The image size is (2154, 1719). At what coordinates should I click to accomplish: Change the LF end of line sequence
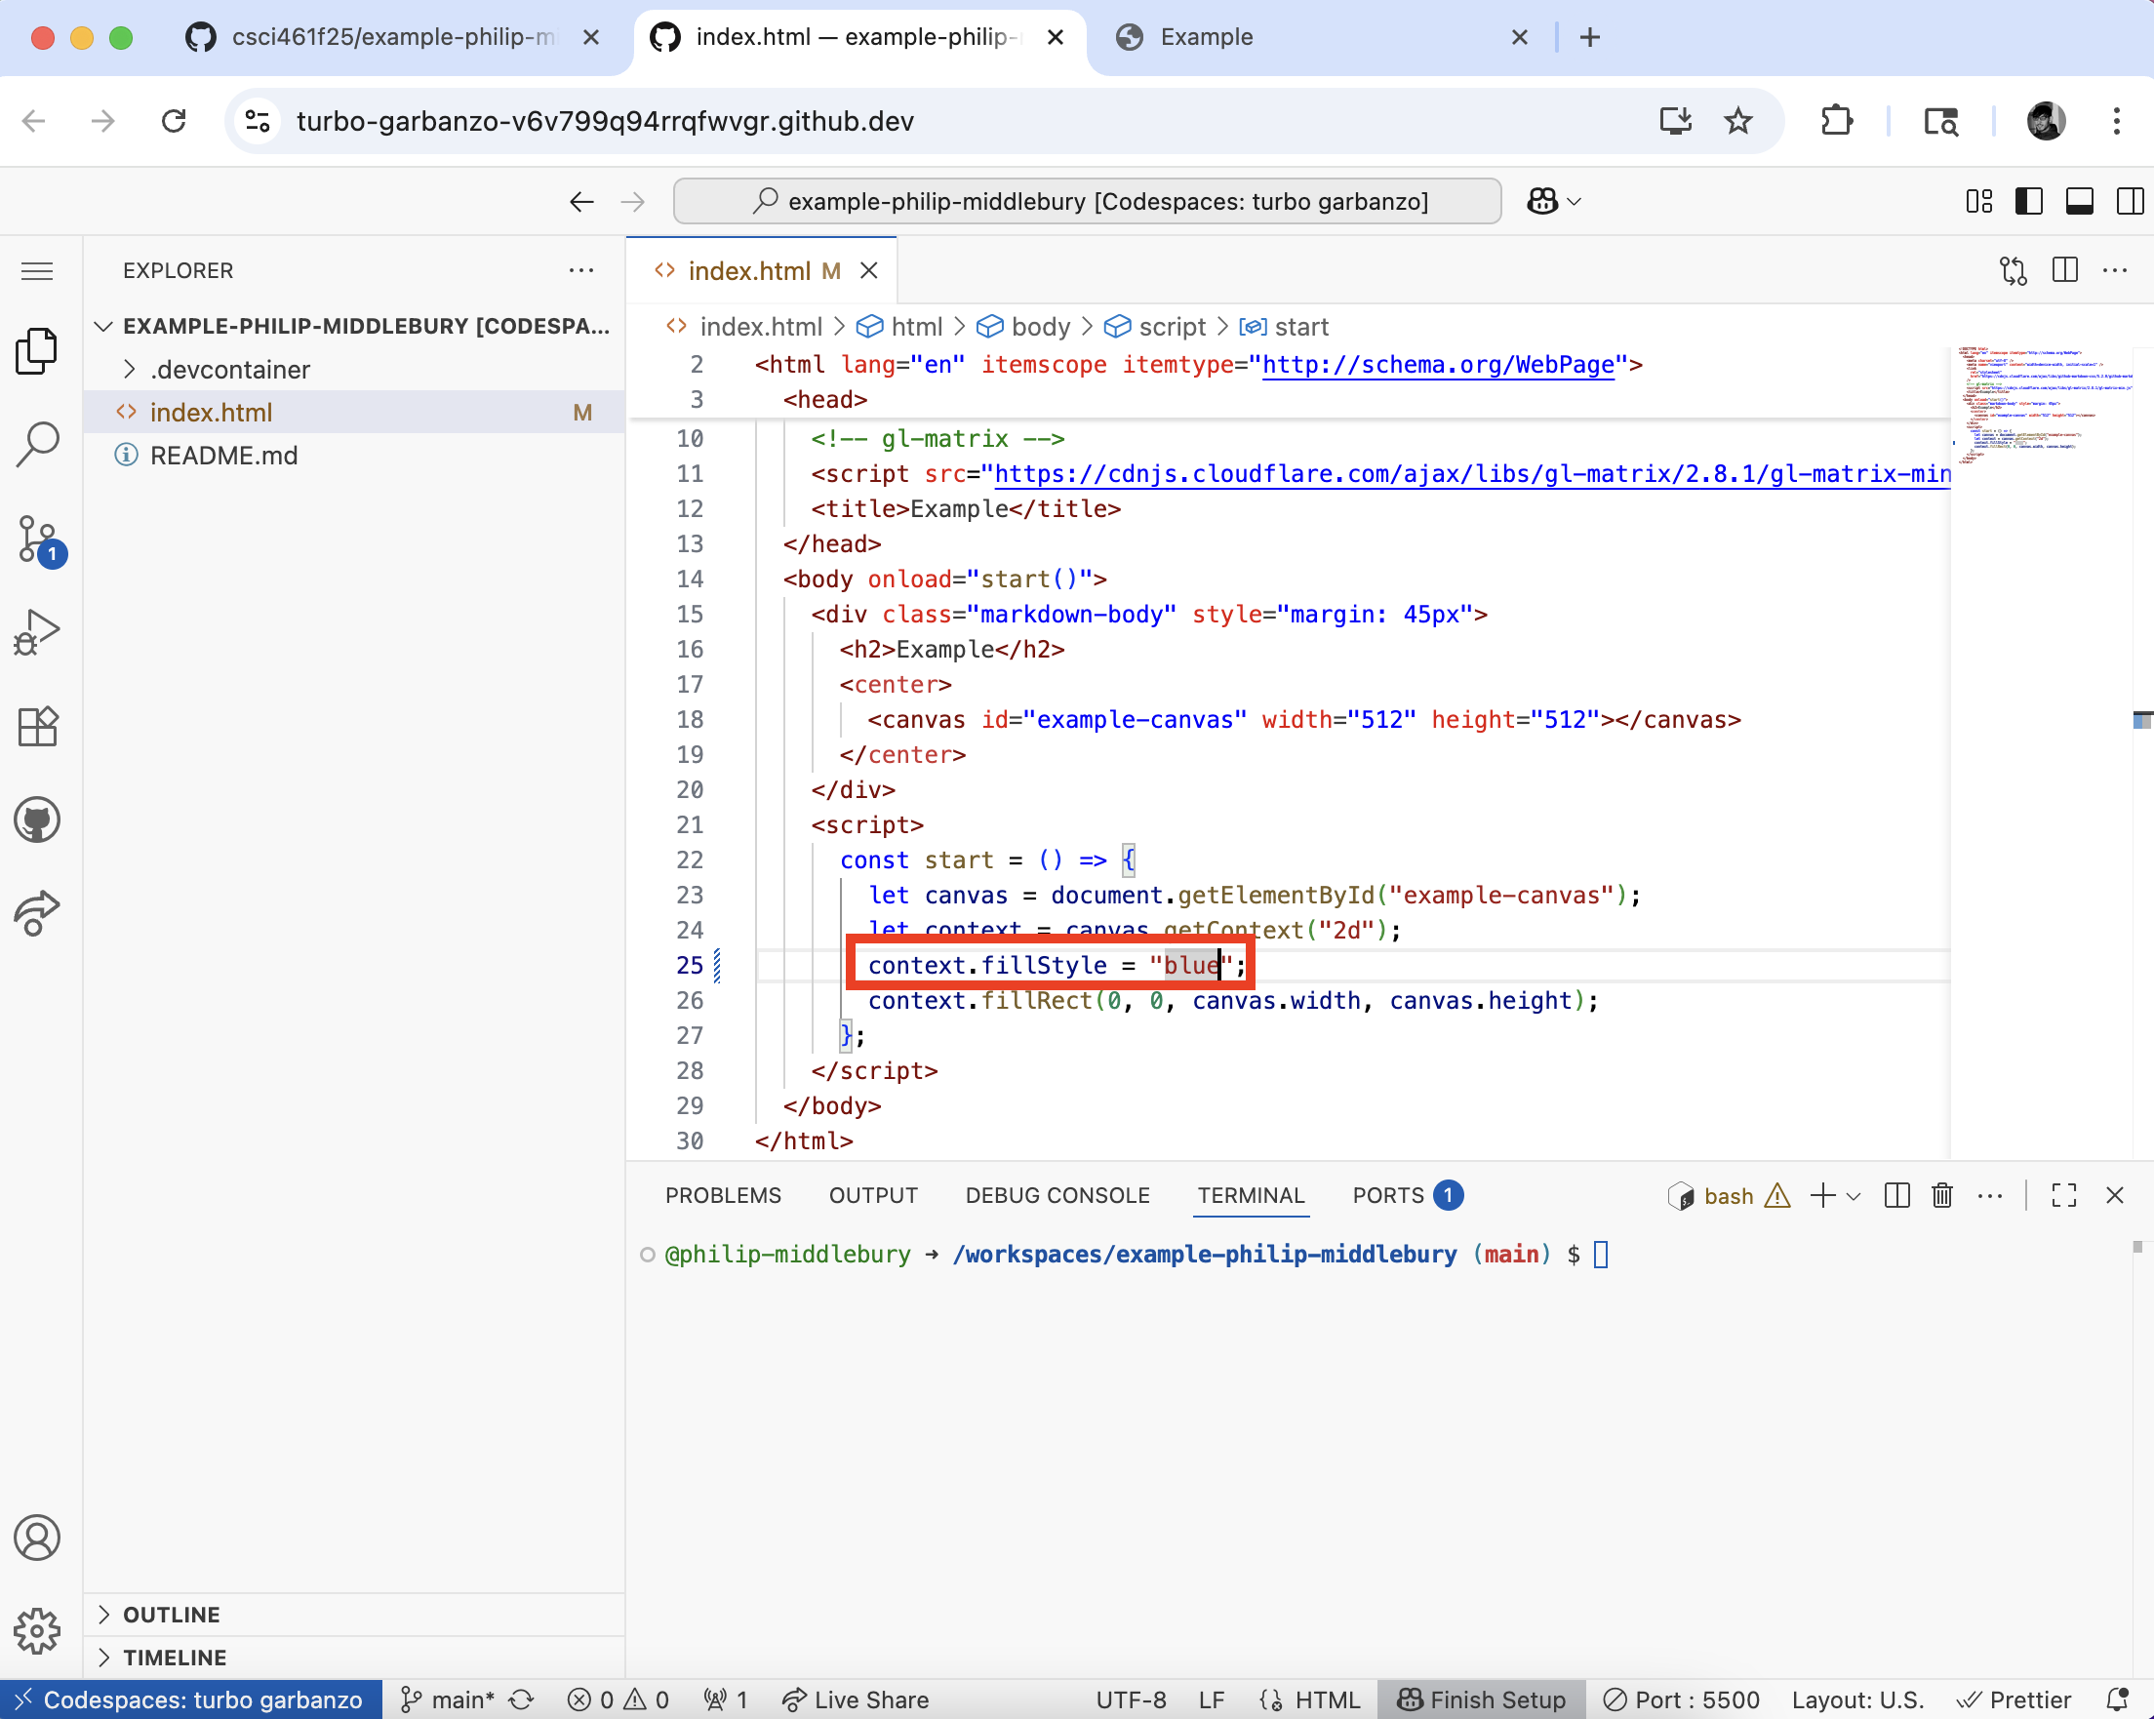(1212, 1700)
